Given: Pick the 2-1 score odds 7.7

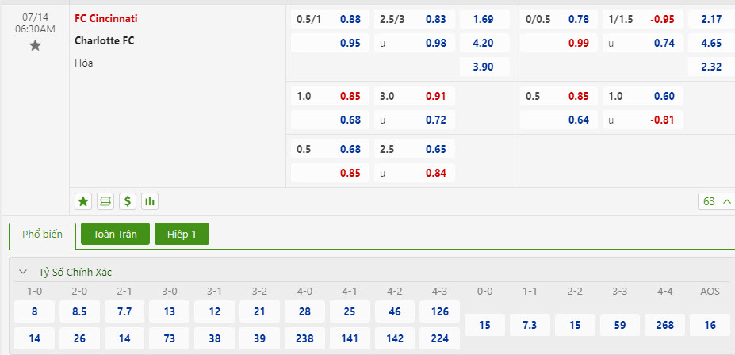Looking at the screenshot, I should pyautogui.click(x=124, y=312).
